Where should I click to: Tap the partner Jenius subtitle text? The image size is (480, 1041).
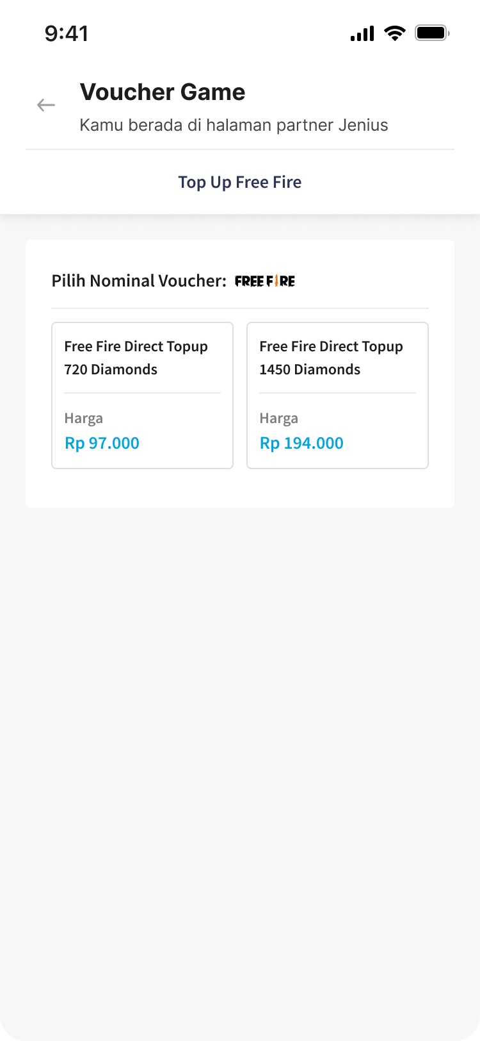234,125
